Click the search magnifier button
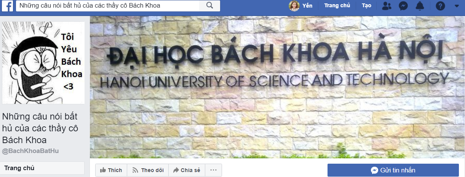 210,5
